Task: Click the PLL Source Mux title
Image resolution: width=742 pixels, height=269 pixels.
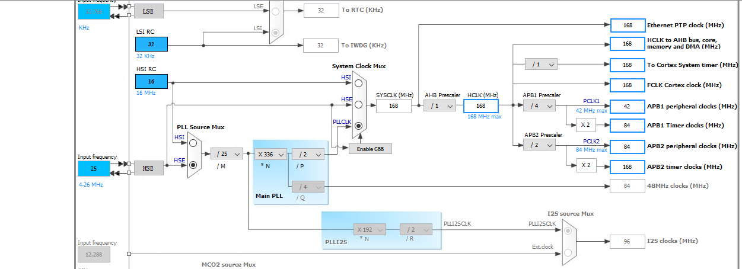Action: click(x=201, y=127)
